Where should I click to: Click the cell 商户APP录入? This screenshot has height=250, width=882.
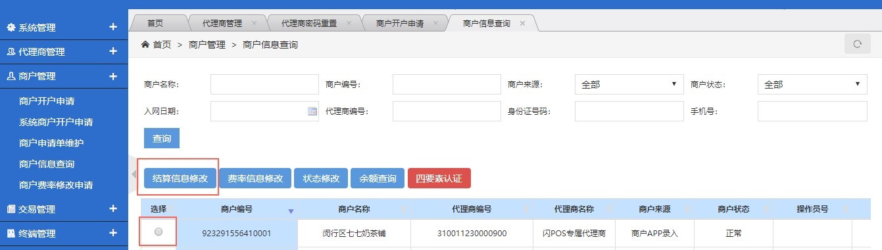[x=654, y=233]
